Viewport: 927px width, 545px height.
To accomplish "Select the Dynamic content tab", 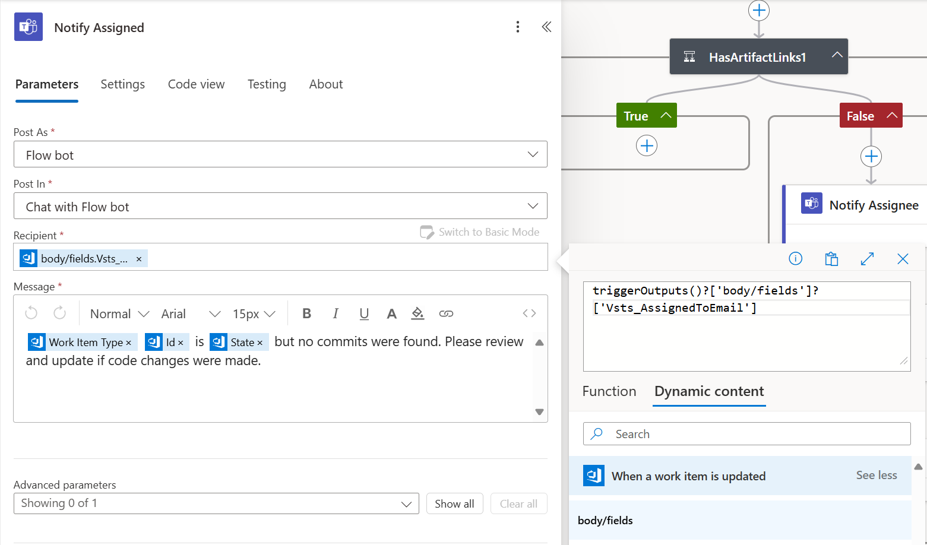I will pos(709,391).
